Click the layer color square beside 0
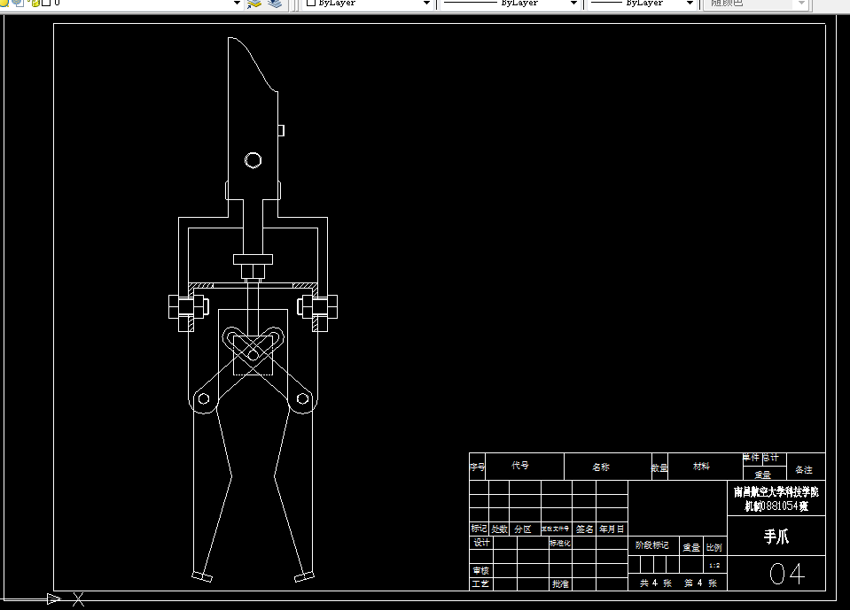 point(46,3)
